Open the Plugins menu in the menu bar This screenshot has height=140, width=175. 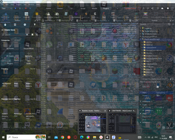pyautogui.click(x=19, y=5)
